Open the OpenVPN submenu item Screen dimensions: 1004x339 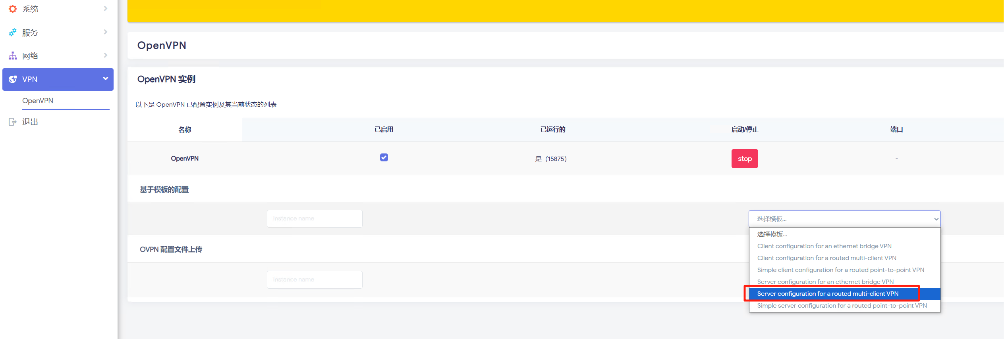[x=38, y=101]
